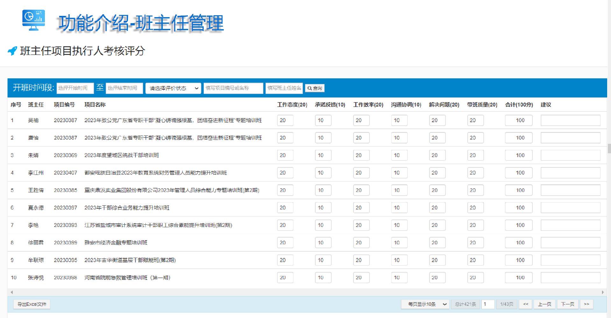This screenshot has height=318, width=611.
Task: Jump to last page with >> button
Action: [x=586, y=304]
